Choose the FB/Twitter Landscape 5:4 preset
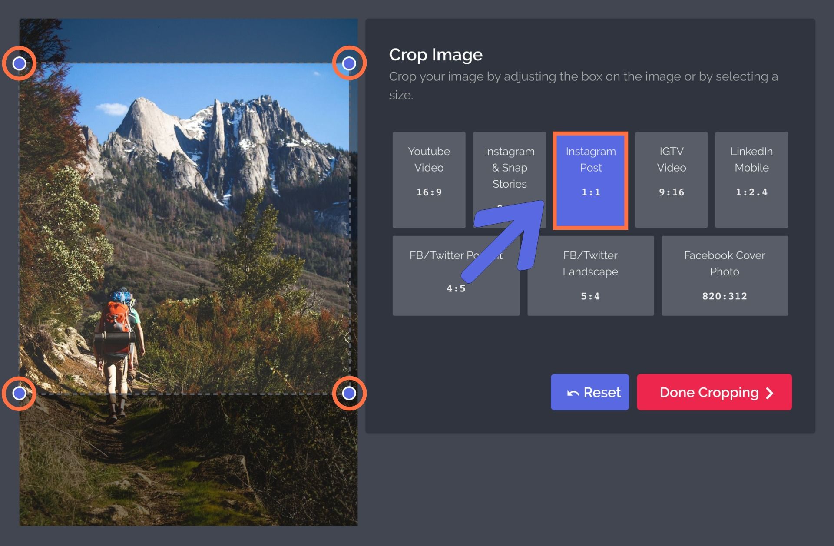The width and height of the screenshot is (834, 546). point(590,275)
